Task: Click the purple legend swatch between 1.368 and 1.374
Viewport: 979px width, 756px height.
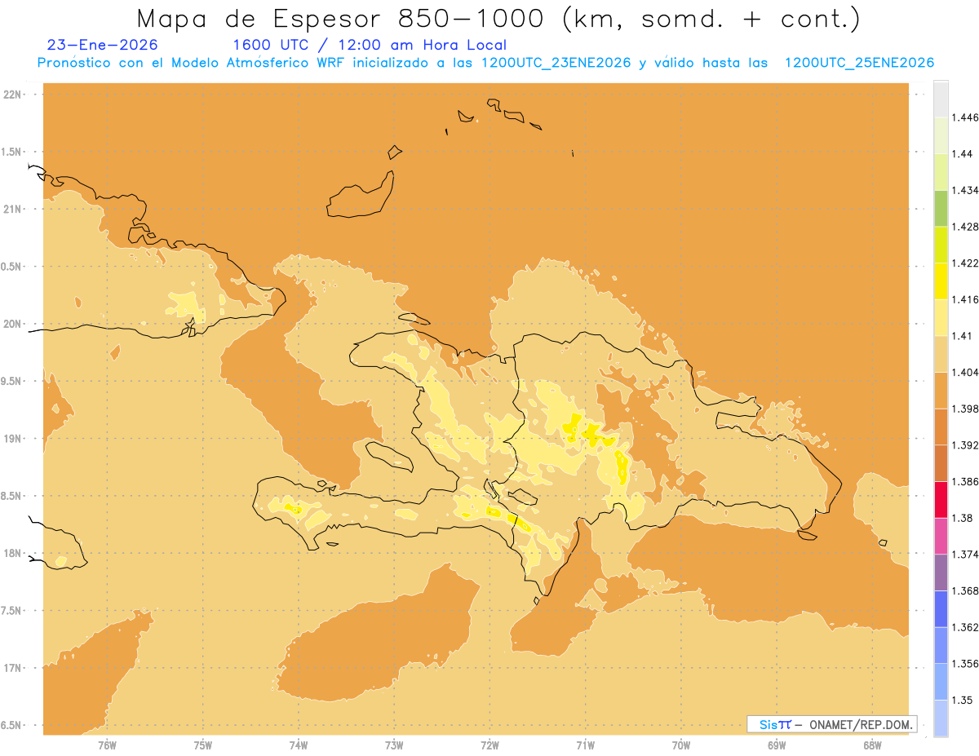Action: tap(941, 572)
